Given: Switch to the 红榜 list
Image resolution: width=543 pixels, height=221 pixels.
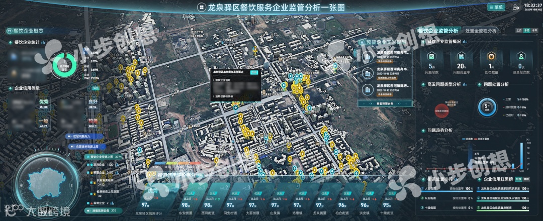Looking at the screenshot, I should click(x=518, y=179).
